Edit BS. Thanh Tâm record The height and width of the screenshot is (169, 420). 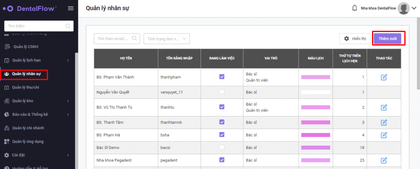pos(384,122)
